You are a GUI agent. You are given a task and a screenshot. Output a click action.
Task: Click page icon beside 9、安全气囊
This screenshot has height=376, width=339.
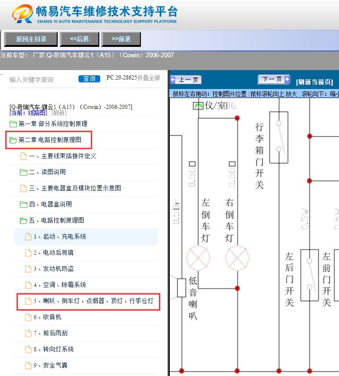click(x=28, y=366)
